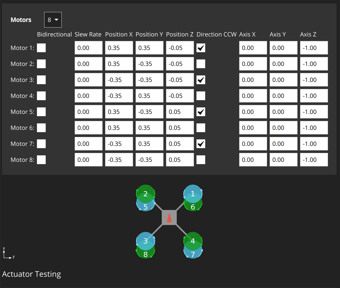
Task: Edit Motor 3 Position X field
Action: click(x=119, y=80)
